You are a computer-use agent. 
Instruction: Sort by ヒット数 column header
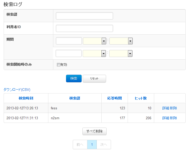tap(141, 98)
